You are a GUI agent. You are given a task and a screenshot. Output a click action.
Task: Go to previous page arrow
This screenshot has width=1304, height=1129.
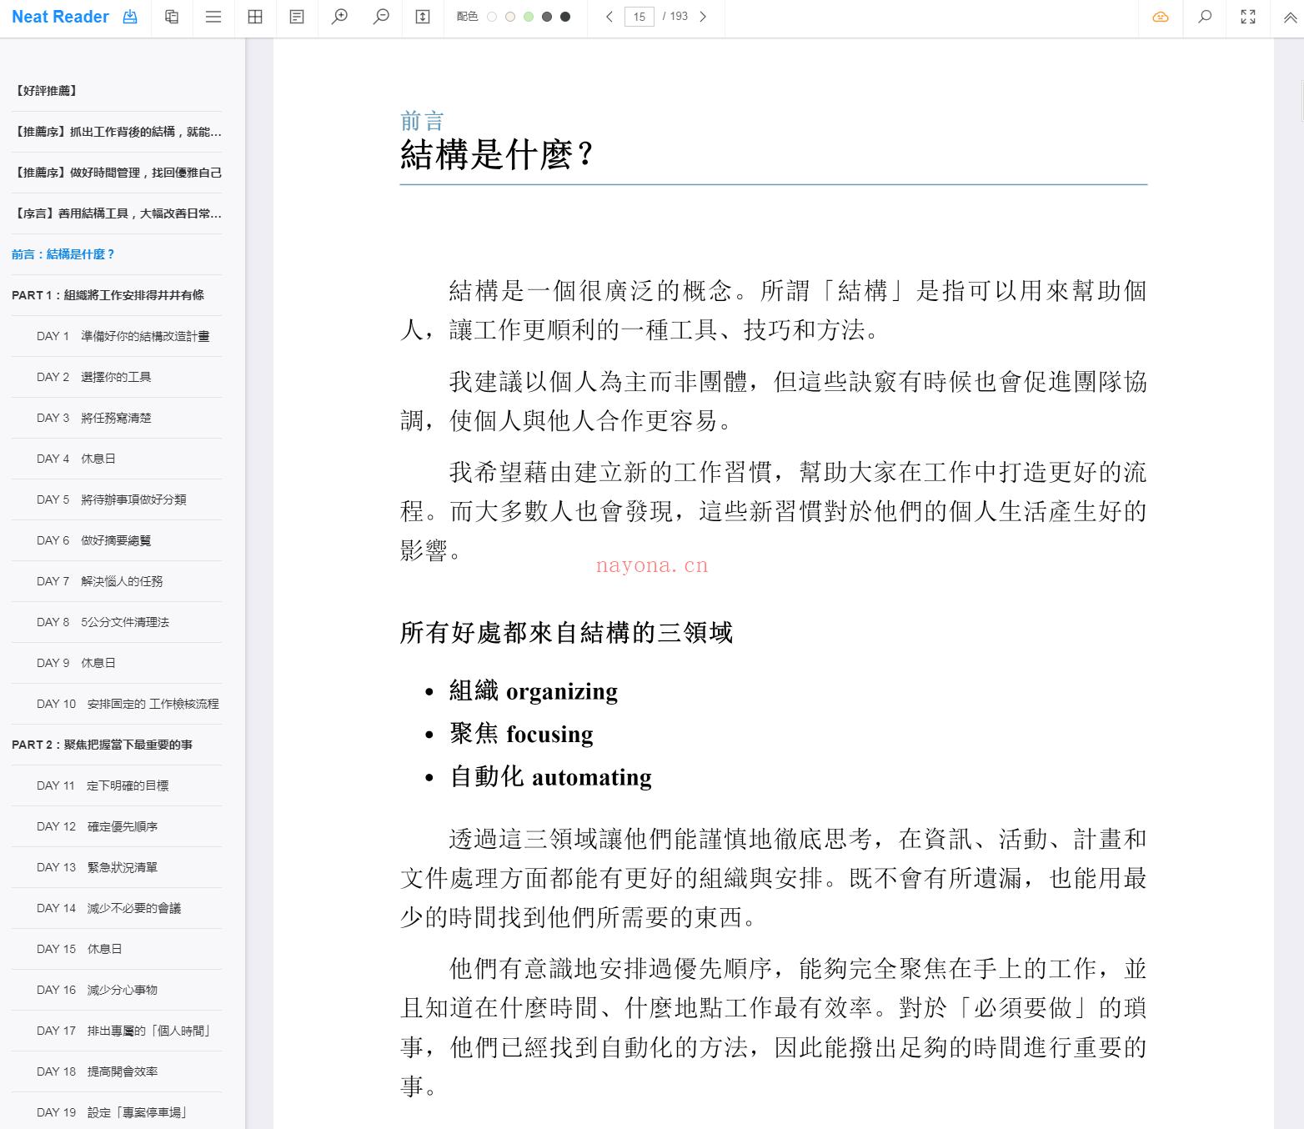tap(609, 17)
